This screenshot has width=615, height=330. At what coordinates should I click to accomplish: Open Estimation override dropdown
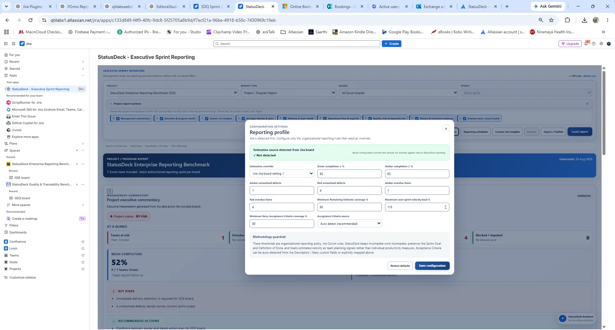282,173
